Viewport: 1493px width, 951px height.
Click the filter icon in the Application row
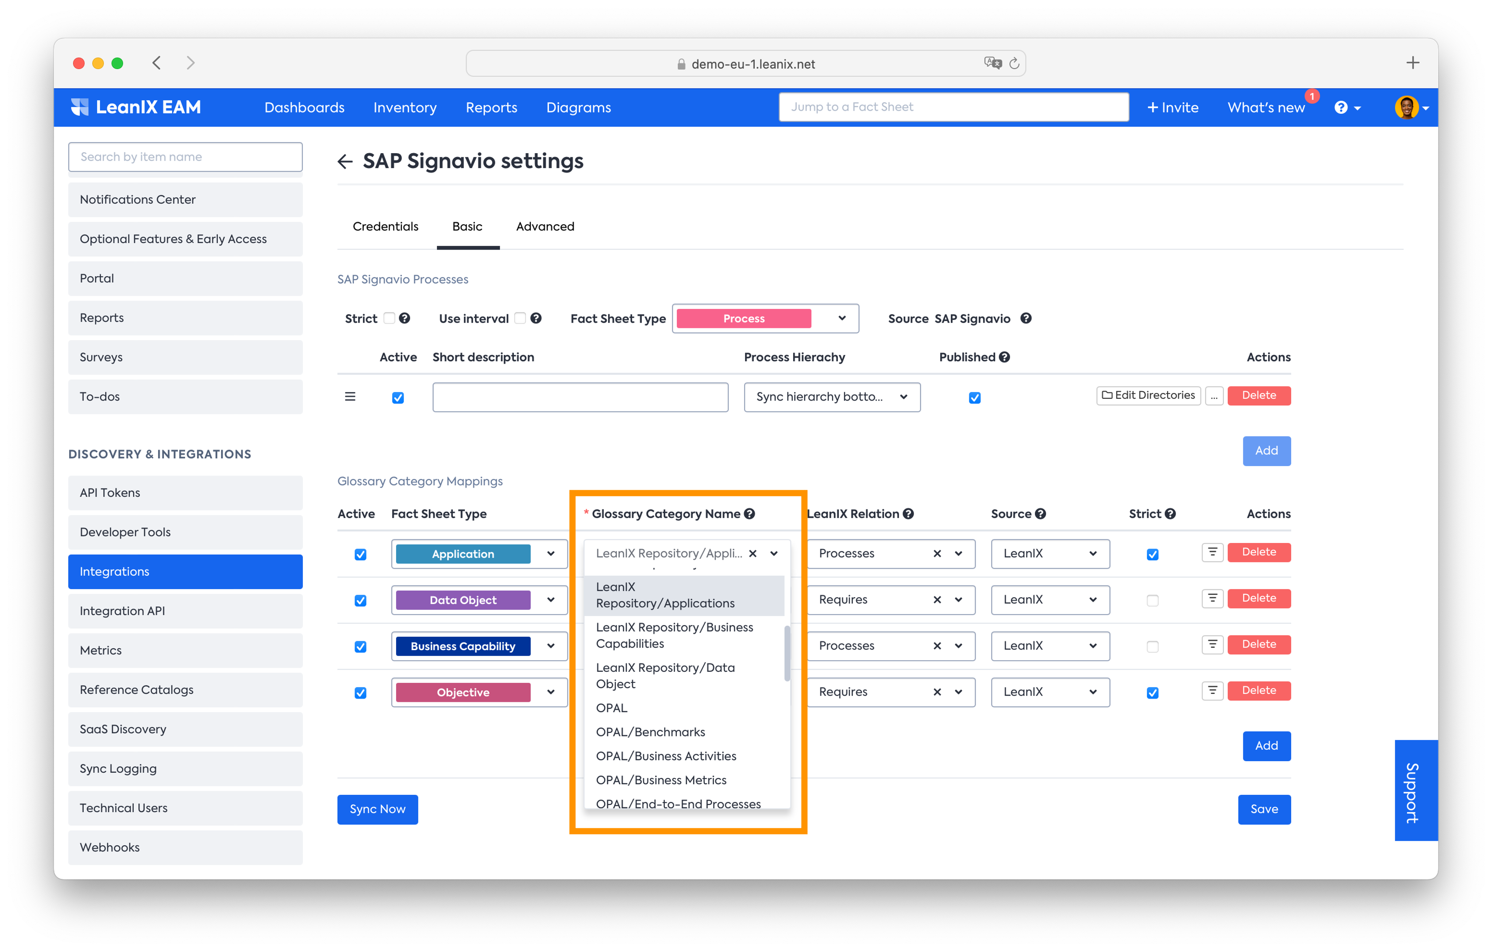[x=1212, y=552]
